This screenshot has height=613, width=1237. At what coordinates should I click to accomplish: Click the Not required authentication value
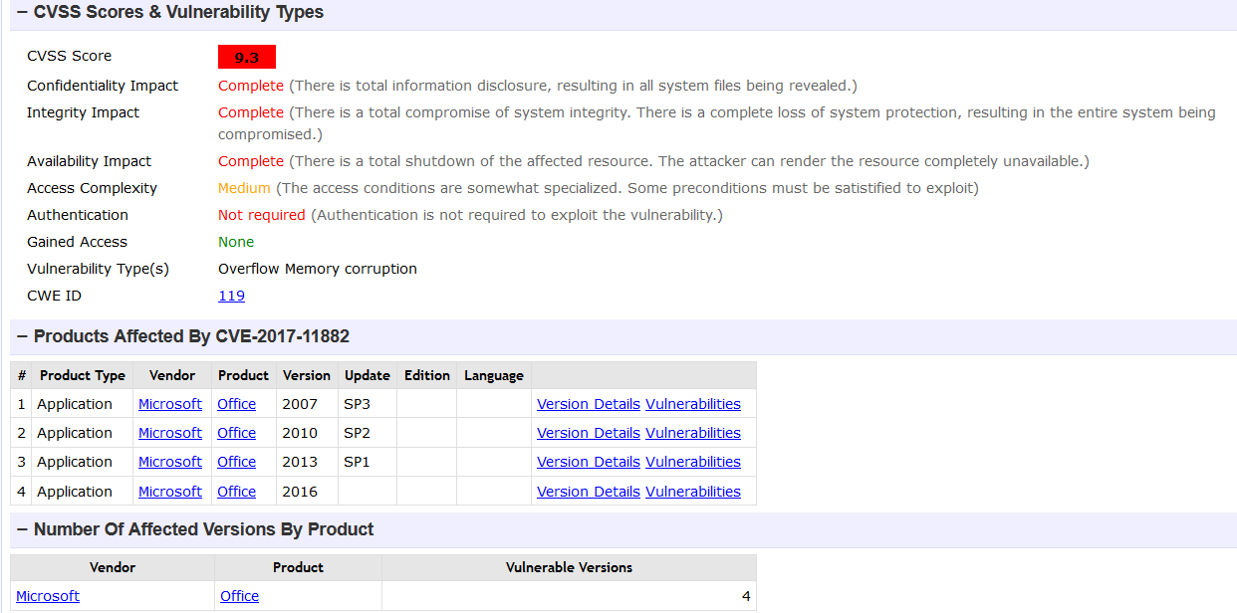[262, 215]
